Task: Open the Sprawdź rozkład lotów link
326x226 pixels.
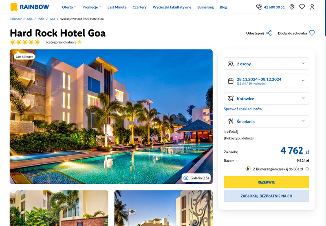Action: pyautogui.click(x=243, y=109)
